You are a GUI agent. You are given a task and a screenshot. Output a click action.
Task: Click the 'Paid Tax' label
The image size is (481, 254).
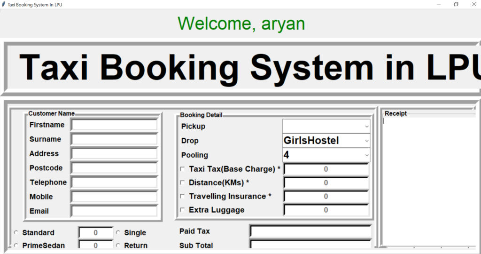194,231
